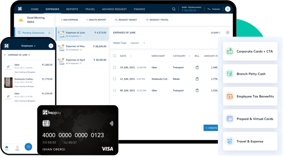Sort by the DATE column arrows
The image size is (284, 158).
(x=131, y=56)
